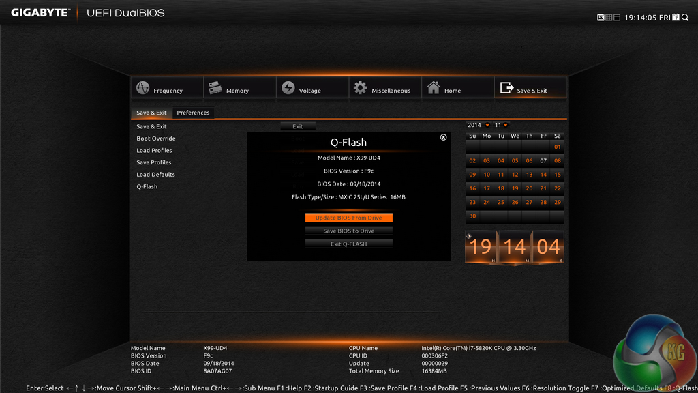Click Exit Q-FLASH button
Image resolution: width=698 pixels, height=393 pixels.
pos(348,244)
